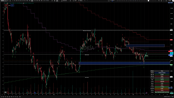Select the highlighted 30m timeframe
This screenshot has width=174, height=98.
pos(32,1)
